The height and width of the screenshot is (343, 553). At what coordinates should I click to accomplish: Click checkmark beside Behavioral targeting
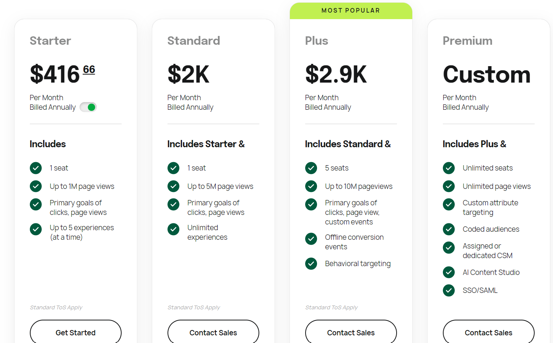coord(311,263)
